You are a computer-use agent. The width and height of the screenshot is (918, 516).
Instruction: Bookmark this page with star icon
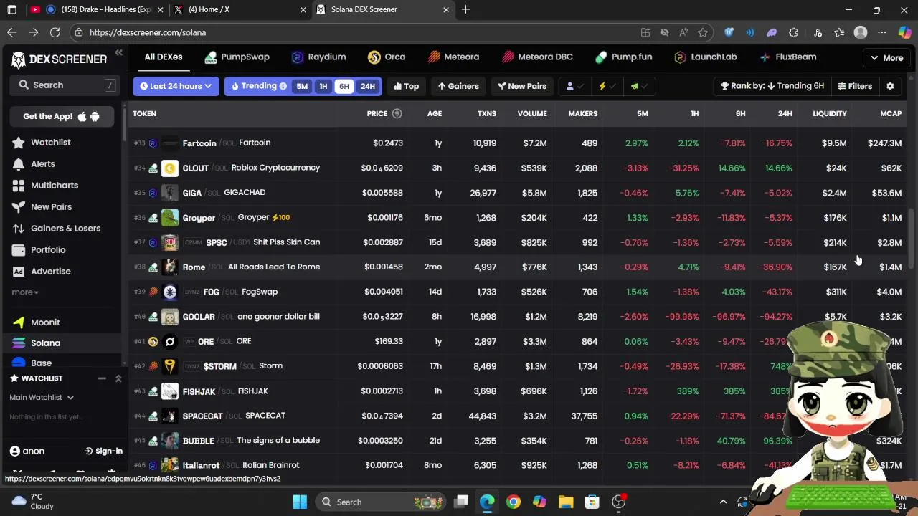703,32
